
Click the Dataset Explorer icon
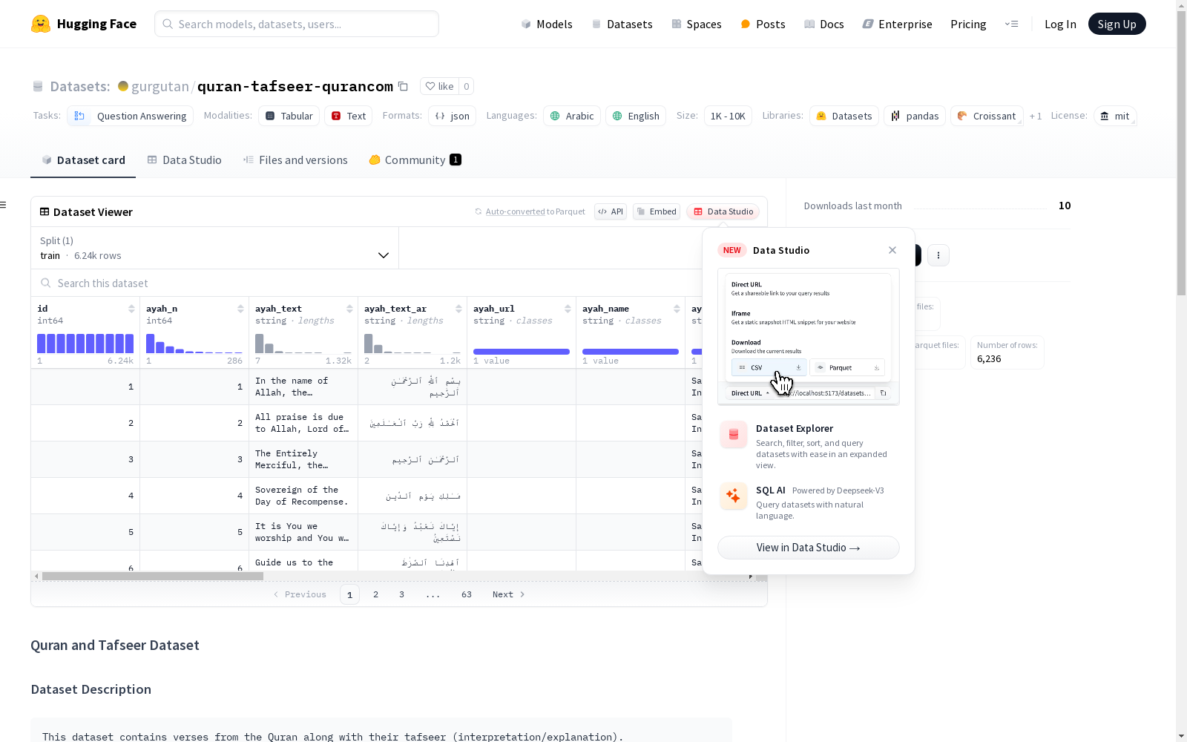point(734,435)
